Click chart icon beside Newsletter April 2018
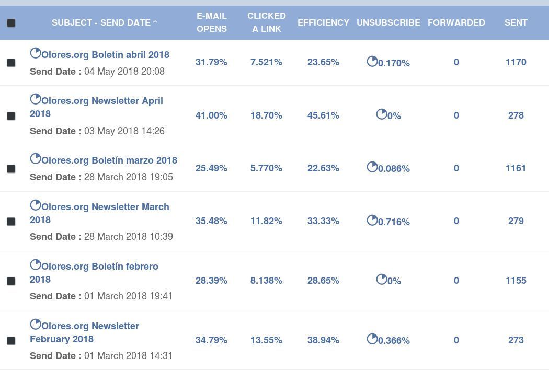549x370 pixels. 36,99
